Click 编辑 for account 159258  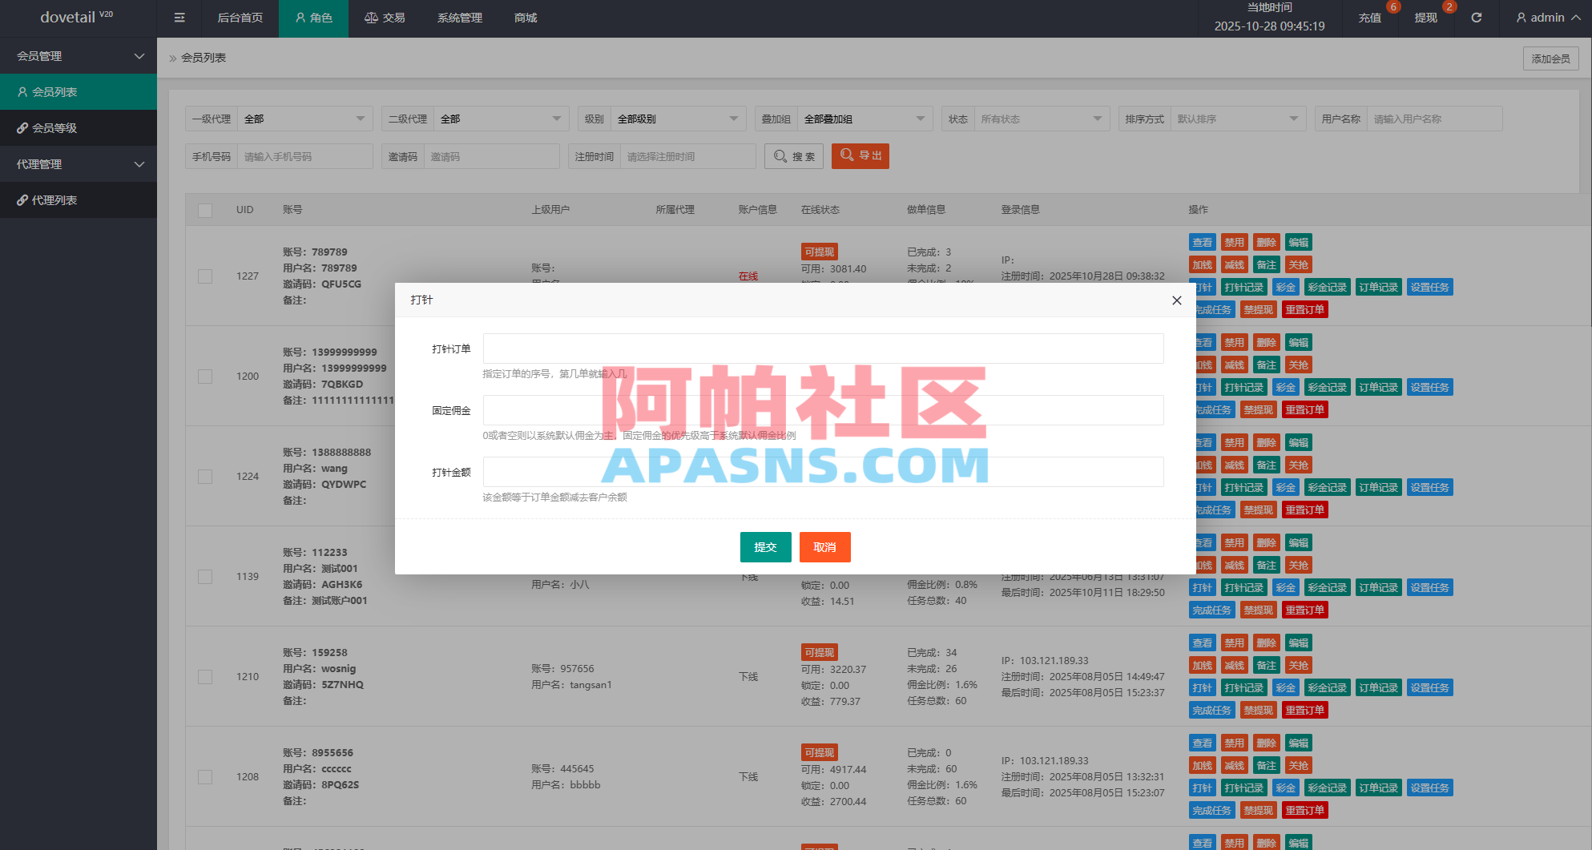tap(1299, 643)
